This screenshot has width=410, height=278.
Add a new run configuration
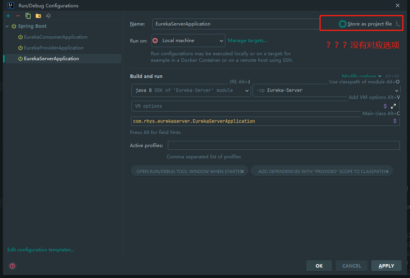pos(8,16)
